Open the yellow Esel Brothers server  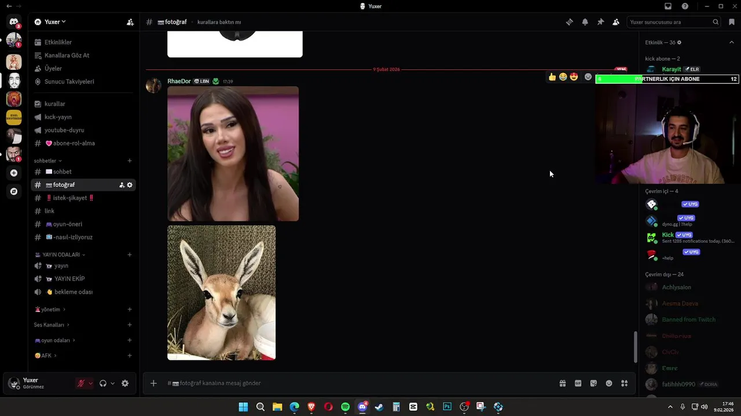coord(14,117)
